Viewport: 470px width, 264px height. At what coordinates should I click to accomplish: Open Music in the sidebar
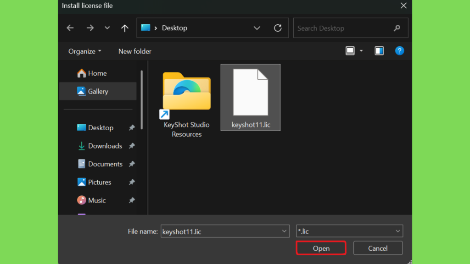98,200
